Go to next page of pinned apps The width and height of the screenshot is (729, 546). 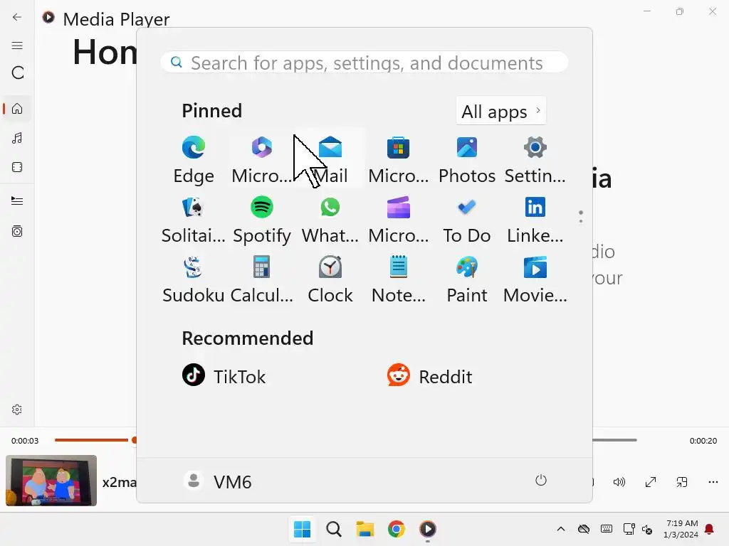[581, 222]
